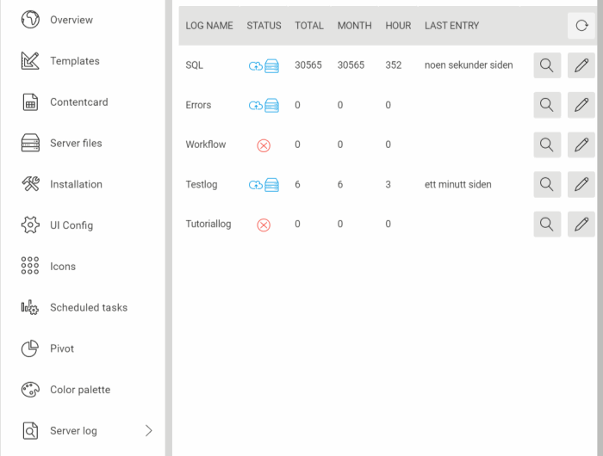Viewport: 603px width, 456px height.
Task: Expand the Server log chevron arrow
Action: [148, 430]
